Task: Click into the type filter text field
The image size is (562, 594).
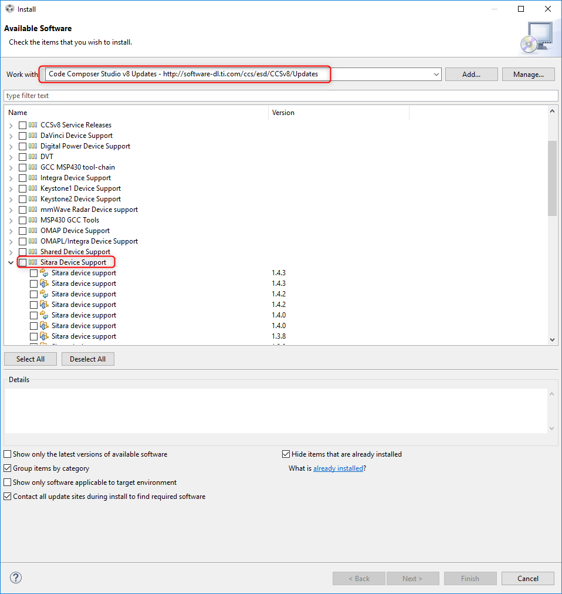Action: click(280, 96)
